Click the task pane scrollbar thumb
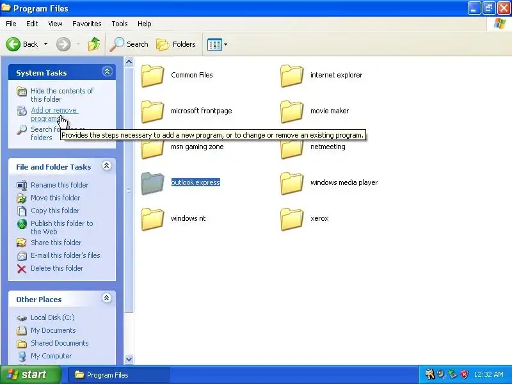The width and height of the screenshot is (512, 384). pyautogui.click(x=129, y=189)
